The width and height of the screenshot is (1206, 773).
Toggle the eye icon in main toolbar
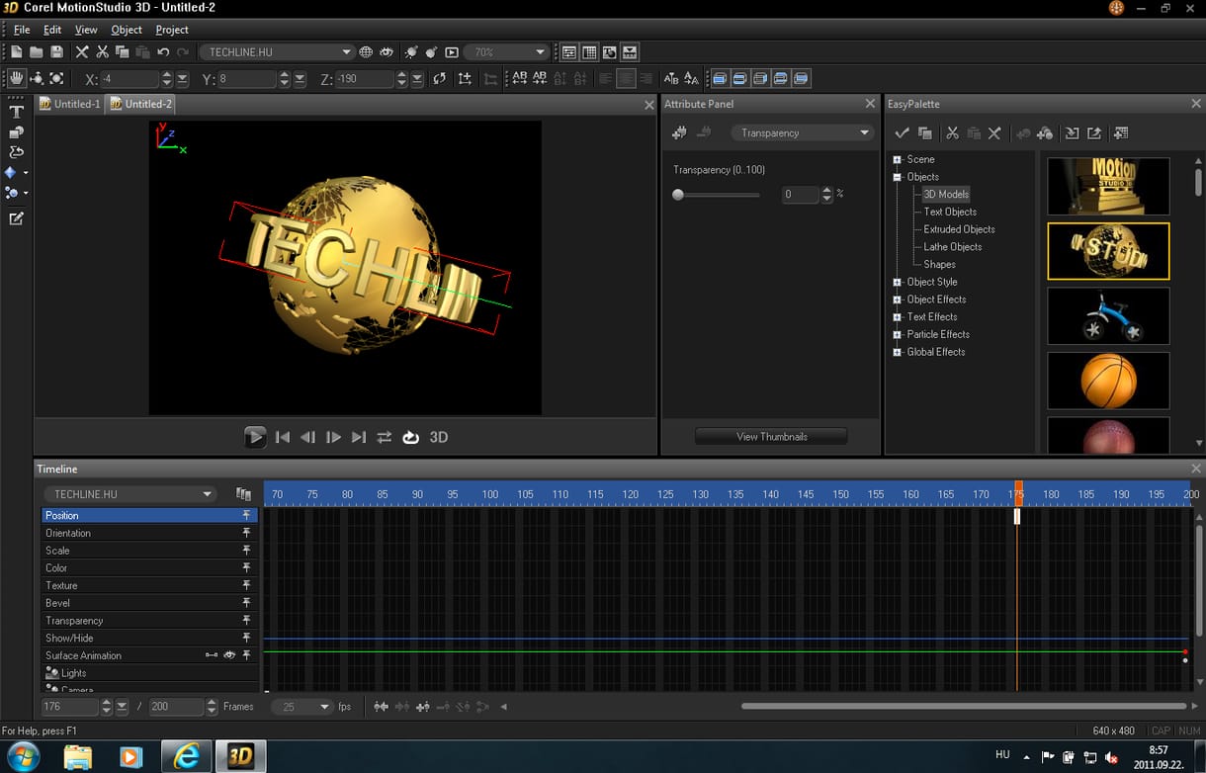[x=387, y=52]
